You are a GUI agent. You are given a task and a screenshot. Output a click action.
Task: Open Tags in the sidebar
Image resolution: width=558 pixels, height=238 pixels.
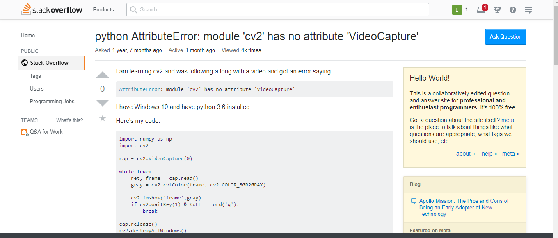click(x=35, y=76)
